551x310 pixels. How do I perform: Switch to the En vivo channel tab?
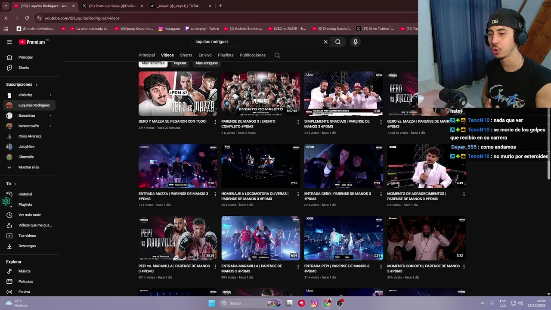[x=205, y=55]
